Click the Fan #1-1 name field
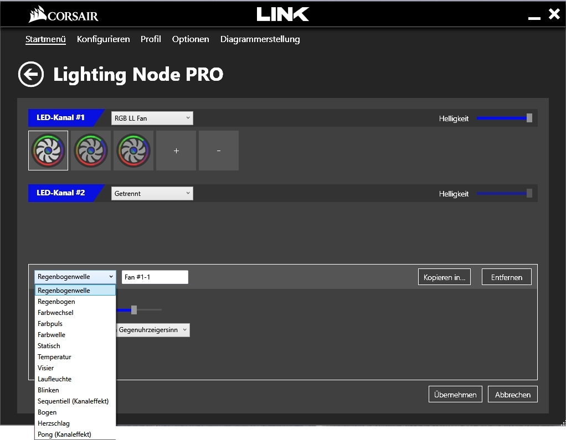 (155, 277)
